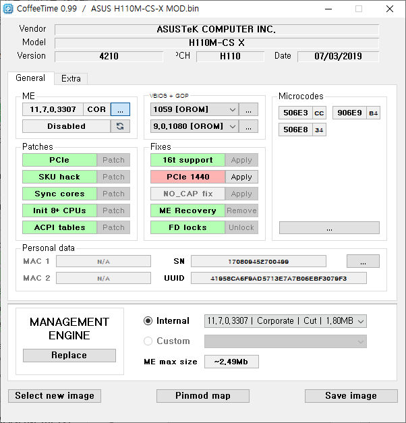The image size is (406, 423).
Task: Click the Init 8+ CPUs status label
Action: click(59, 210)
